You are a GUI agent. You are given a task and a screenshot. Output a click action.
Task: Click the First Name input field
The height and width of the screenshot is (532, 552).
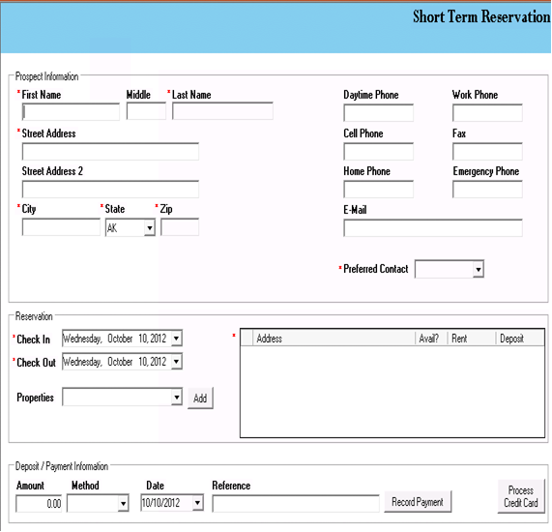pyautogui.click(x=71, y=111)
